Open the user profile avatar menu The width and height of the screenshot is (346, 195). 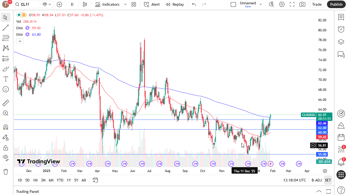(6, 4)
